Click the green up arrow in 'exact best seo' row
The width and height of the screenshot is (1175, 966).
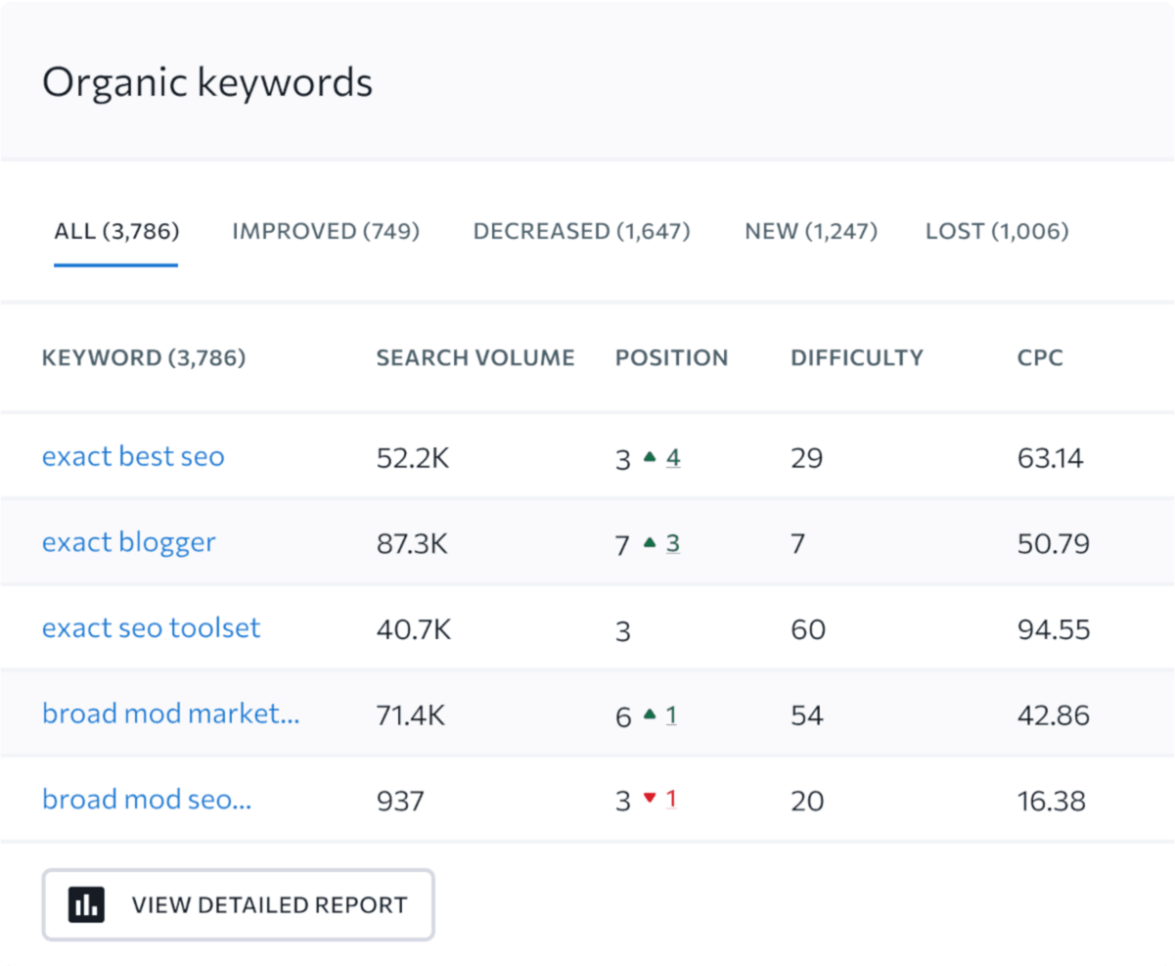click(x=650, y=457)
